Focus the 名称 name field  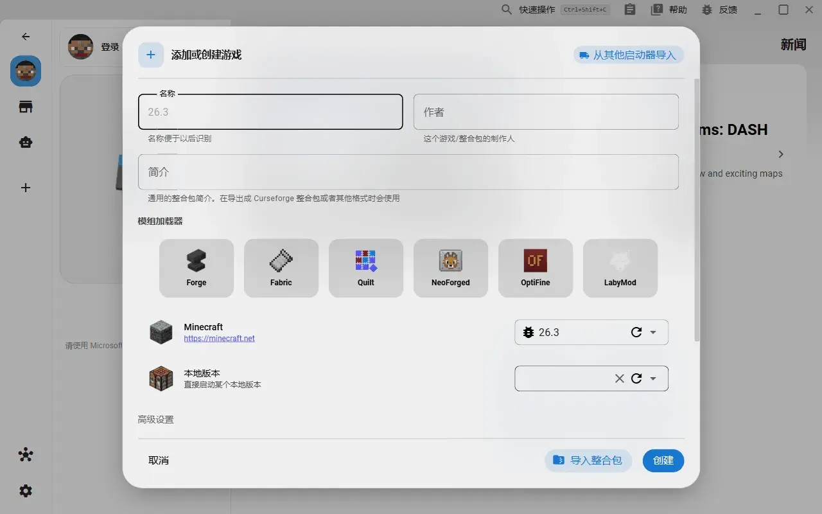pyautogui.click(x=270, y=112)
